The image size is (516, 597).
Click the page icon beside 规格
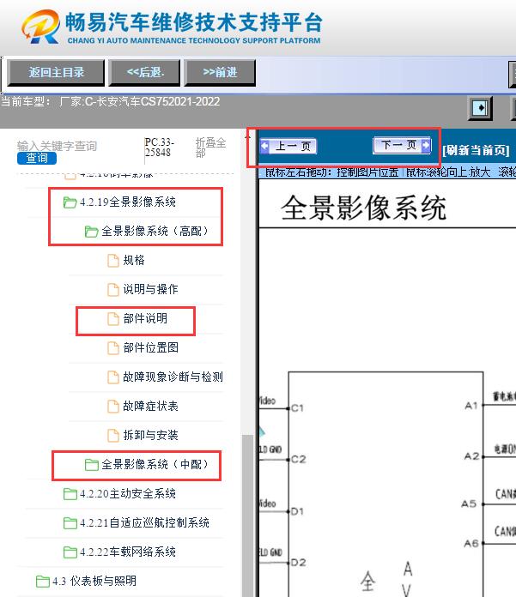[113, 261]
